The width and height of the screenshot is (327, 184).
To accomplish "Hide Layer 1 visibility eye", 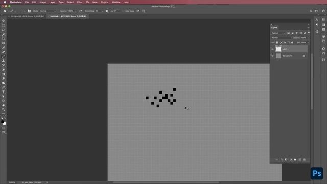I will 272,49.
